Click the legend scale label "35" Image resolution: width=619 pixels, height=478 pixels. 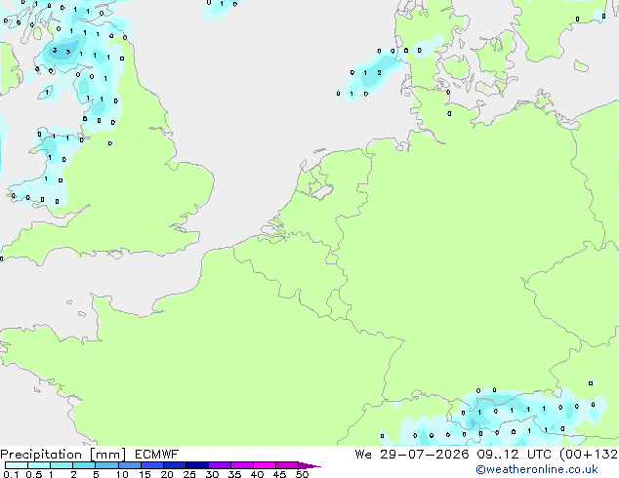point(234,474)
